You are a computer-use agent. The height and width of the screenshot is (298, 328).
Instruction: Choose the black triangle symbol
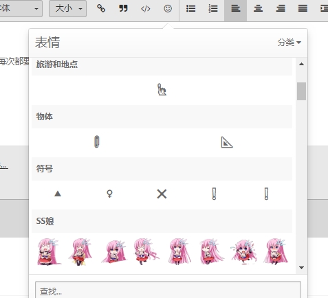coord(58,194)
